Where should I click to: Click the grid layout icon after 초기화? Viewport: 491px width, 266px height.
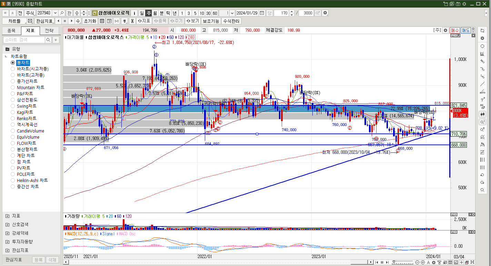pos(102,21)
